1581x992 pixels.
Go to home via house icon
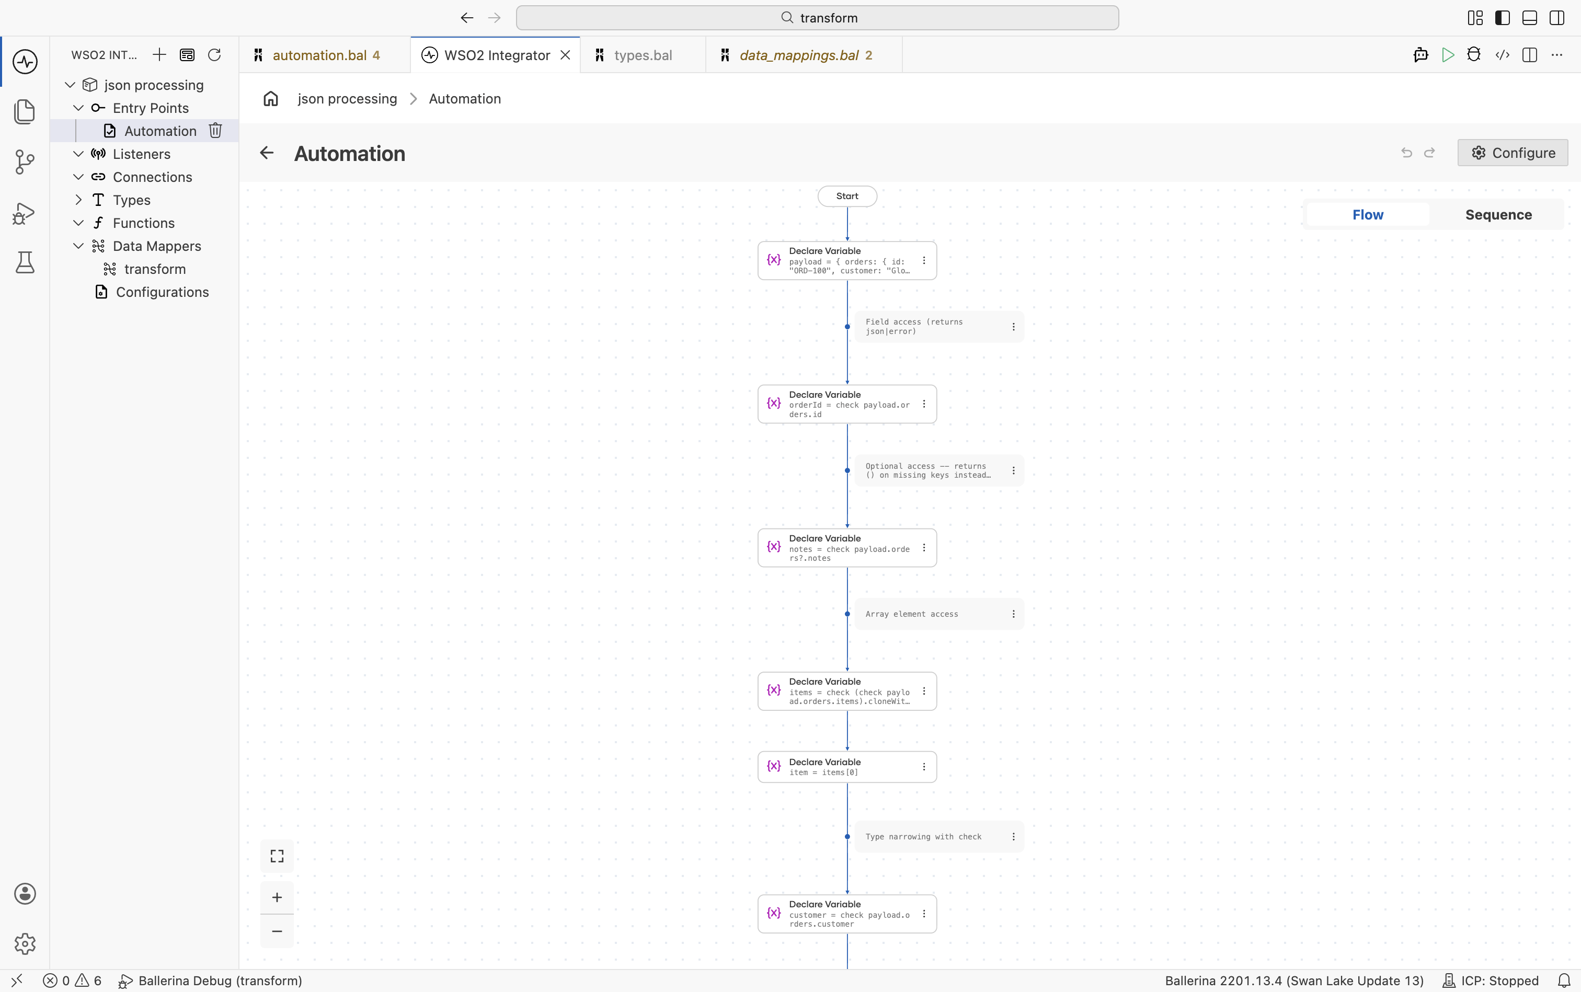click(271, 98)
